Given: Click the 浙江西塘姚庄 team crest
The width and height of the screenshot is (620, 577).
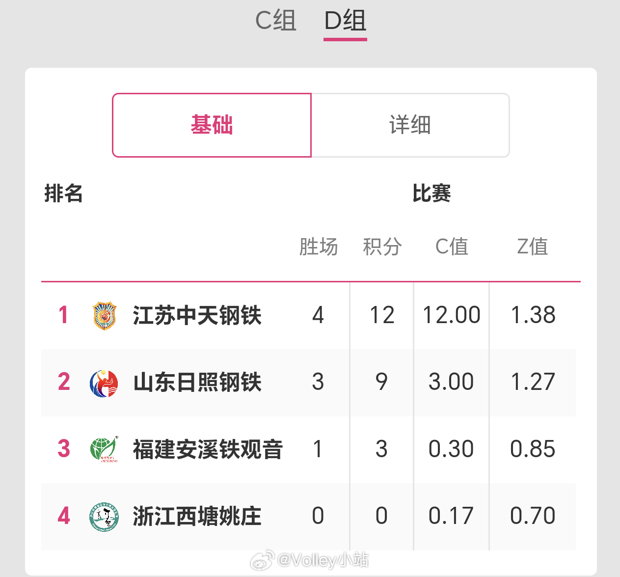Looking at the screenshot, I should click(103, 516).
